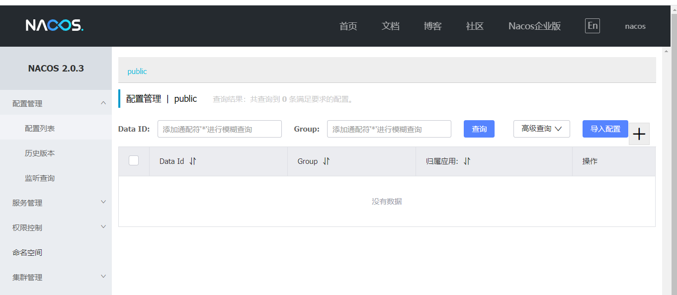Focus the Data ID search field
The height and width of the screenshot is (295, 677).
point(220,129)
